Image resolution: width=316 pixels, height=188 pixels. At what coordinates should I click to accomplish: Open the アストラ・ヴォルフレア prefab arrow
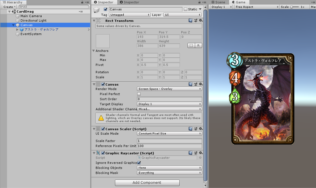point(89,29)
